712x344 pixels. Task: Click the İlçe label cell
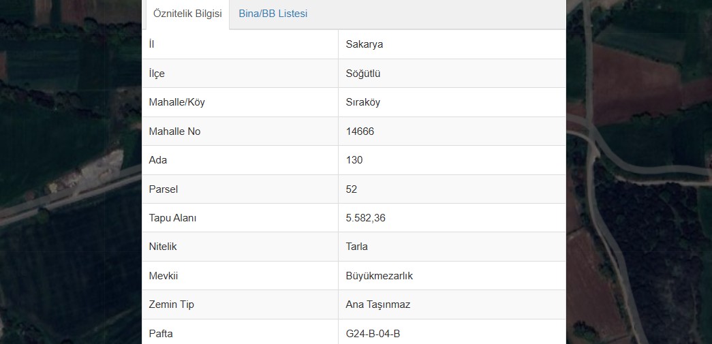[x=241, y=74]
